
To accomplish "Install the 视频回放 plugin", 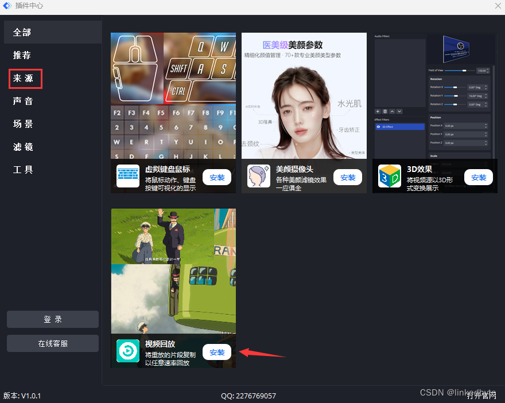I will pyautogui.click(x=217, y=352).
